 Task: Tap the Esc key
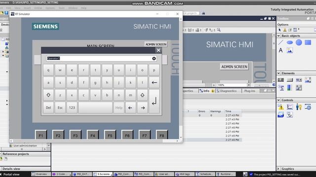pyautogui.click(x=60, y=108)
